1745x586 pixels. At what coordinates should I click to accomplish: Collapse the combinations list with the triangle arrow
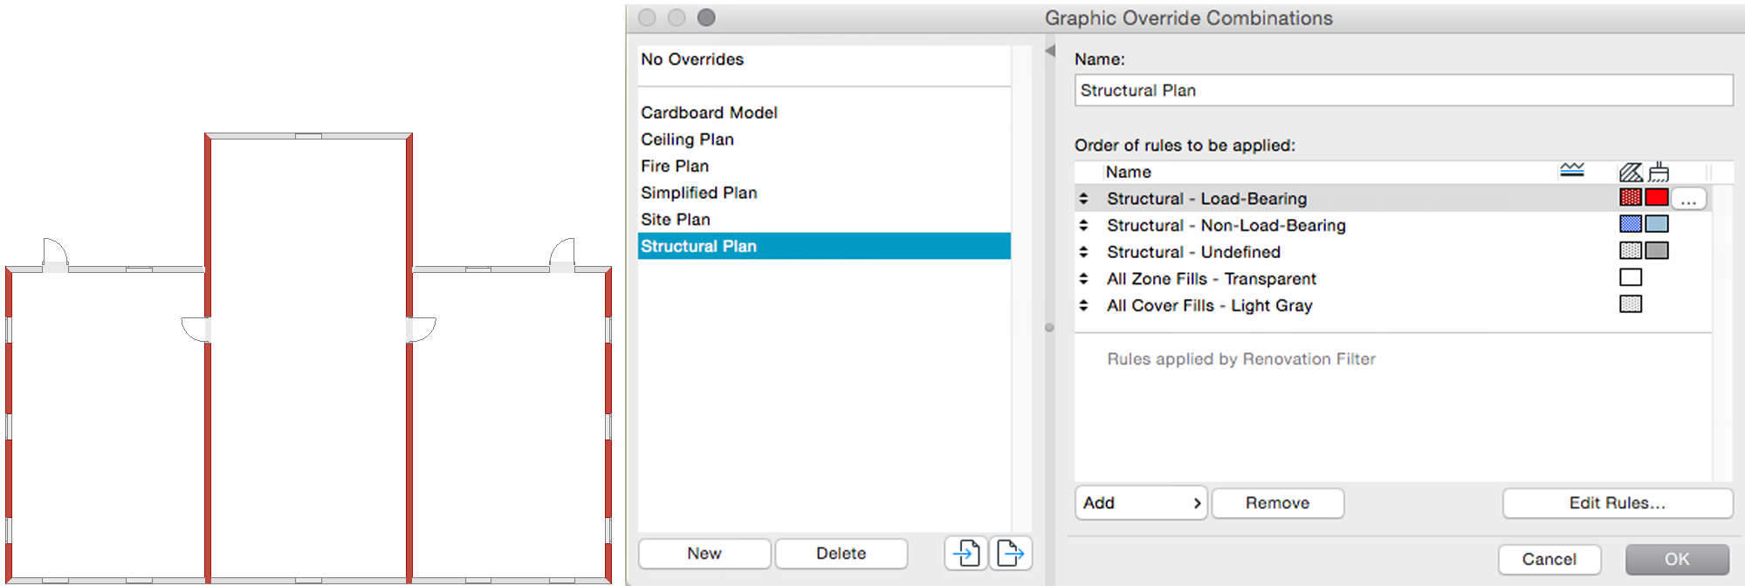click(1050, 51)
